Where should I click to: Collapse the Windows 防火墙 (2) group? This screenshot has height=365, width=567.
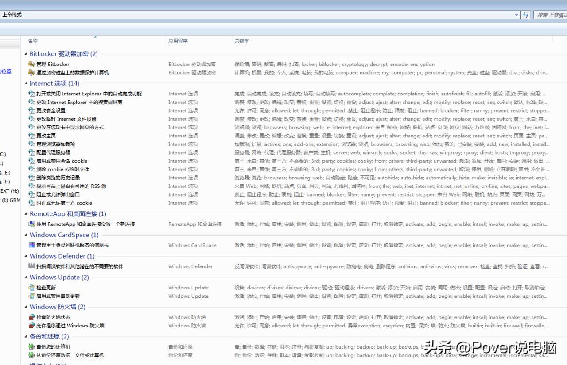click(x=26, y=307)
